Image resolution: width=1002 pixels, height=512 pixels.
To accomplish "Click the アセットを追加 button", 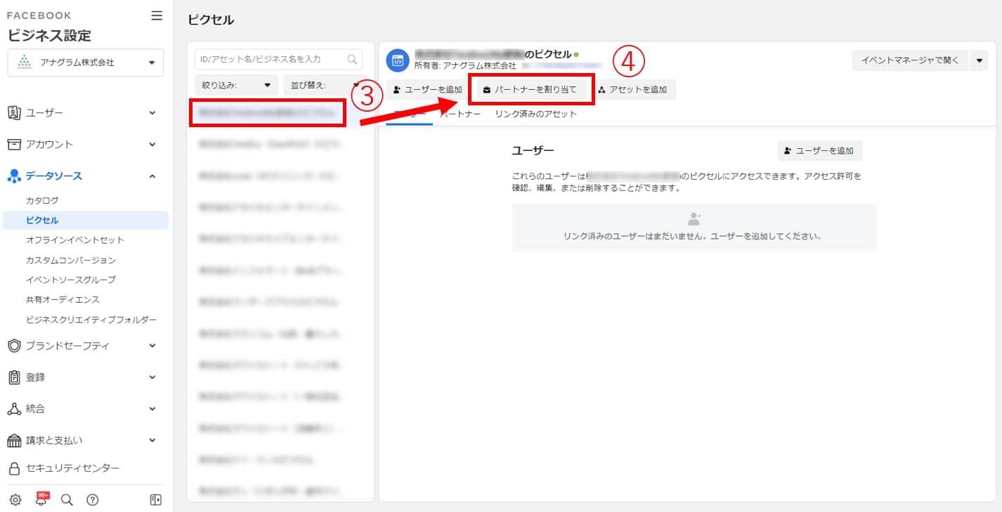I will (632, 90).
